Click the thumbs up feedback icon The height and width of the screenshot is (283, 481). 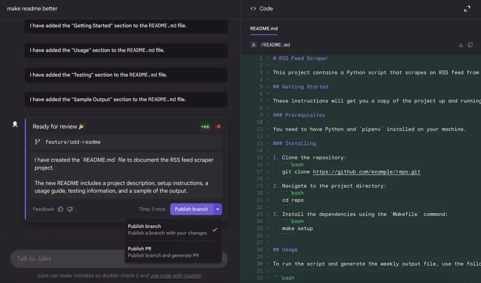pyautogui.click(x=61, y=209)
